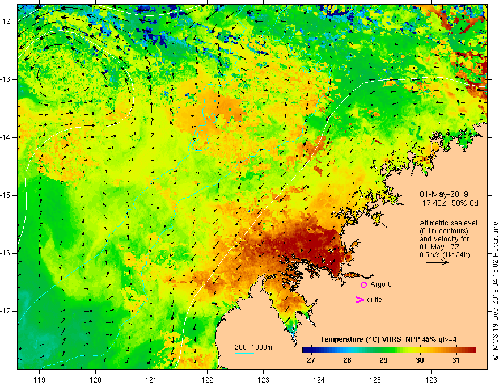Click the colorbar value 30
This screenshot has width=499, height=386.
420,360
